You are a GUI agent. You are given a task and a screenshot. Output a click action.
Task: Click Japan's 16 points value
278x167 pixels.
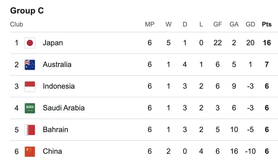click(267, 43)
